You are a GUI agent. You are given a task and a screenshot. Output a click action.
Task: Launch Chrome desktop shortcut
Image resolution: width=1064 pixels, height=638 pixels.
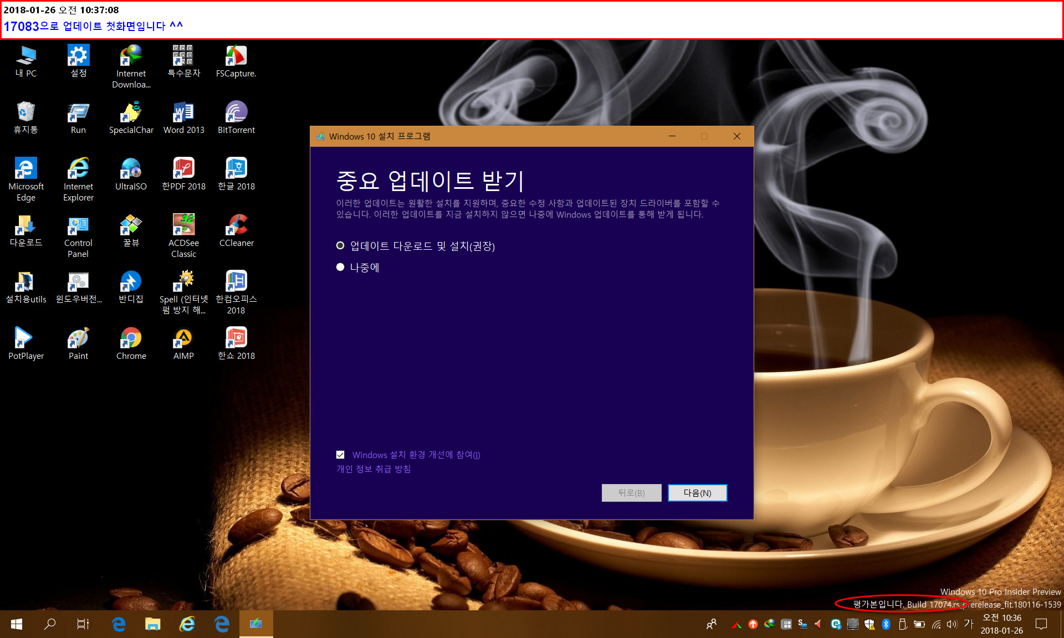pyautogui.click(x=131, y=343)
